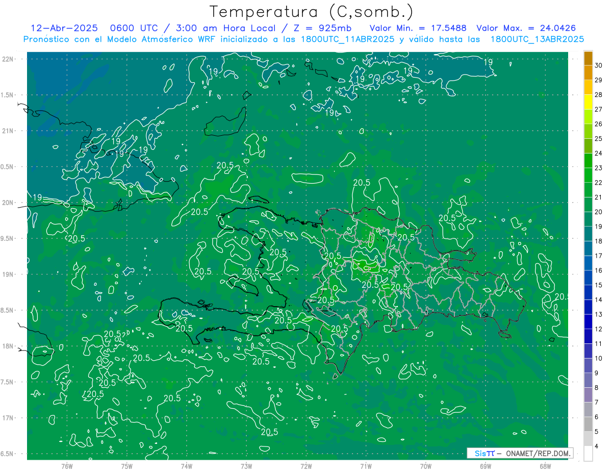Viewport: 612px width, 473px height.
Task: Click the bright yellow swatch between 27 and 28
Action: (x=588, y=102)
